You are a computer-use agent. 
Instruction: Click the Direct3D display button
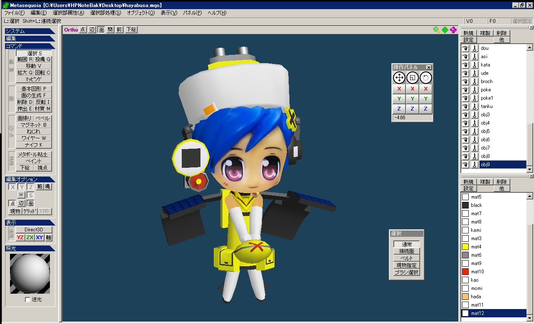pyautogui.click(x=34, y=230)
